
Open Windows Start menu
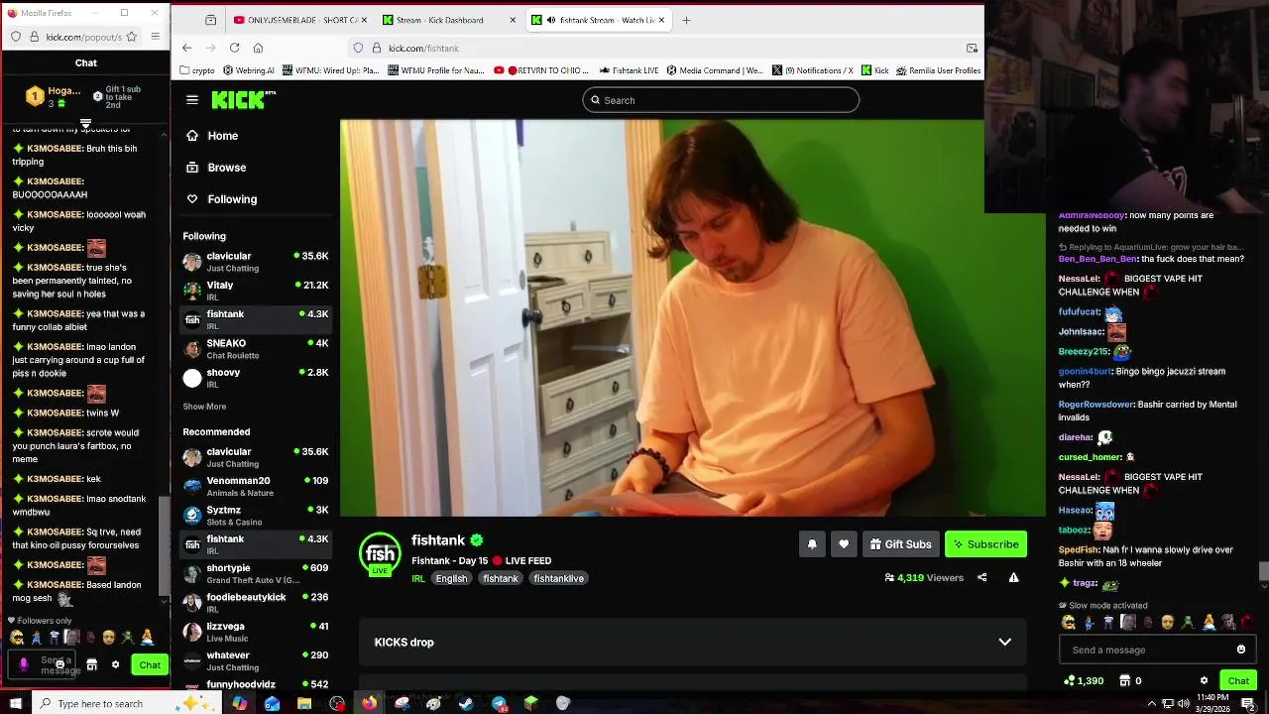(17, 703)
